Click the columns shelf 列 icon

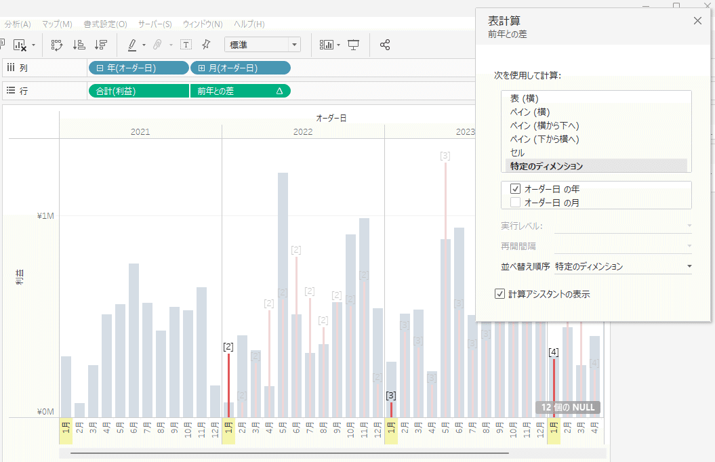(11, 68)
